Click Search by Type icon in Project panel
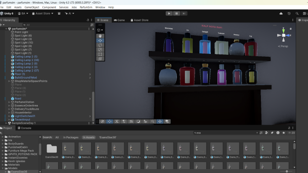The height and width of the screenshot is (173, 308). point(267,133)
